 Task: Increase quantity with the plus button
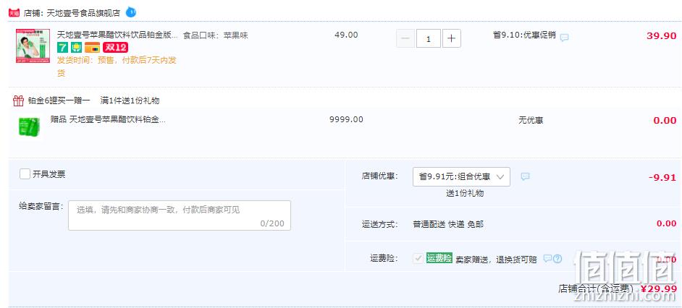click(452, 38)
